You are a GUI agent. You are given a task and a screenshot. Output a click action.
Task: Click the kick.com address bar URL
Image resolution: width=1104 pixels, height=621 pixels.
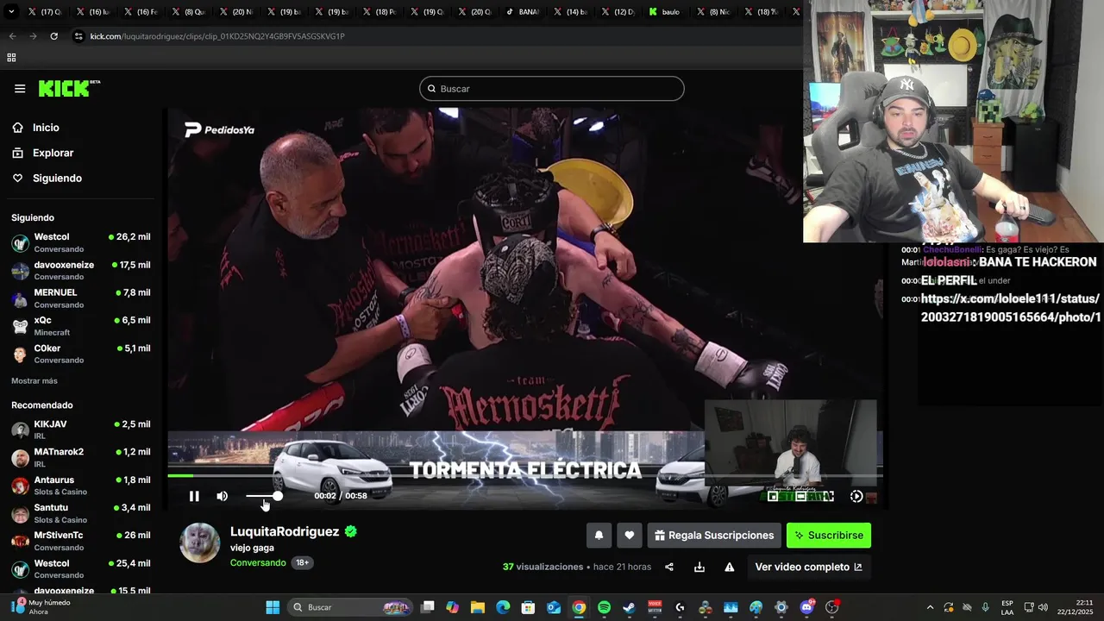[217, 36]
